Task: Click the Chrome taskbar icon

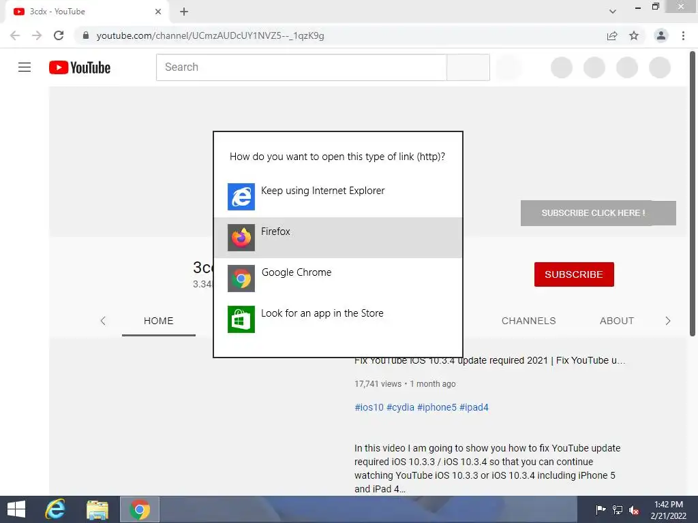Action: tap(140, 509)
